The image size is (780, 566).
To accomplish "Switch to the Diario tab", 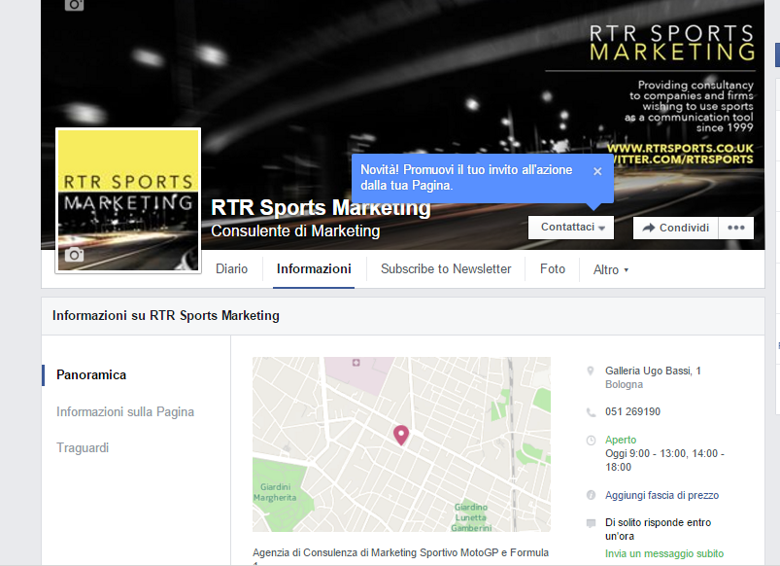I will point(232,269).
